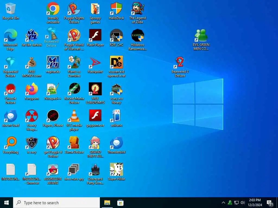
Task: Open the volume speaker tray icon
Action: 243,203
